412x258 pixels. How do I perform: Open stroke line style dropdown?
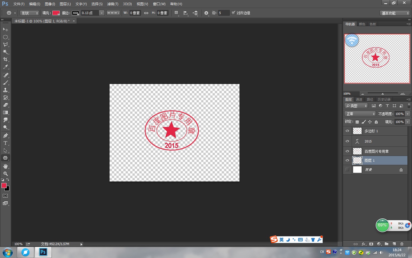[113, 13]
